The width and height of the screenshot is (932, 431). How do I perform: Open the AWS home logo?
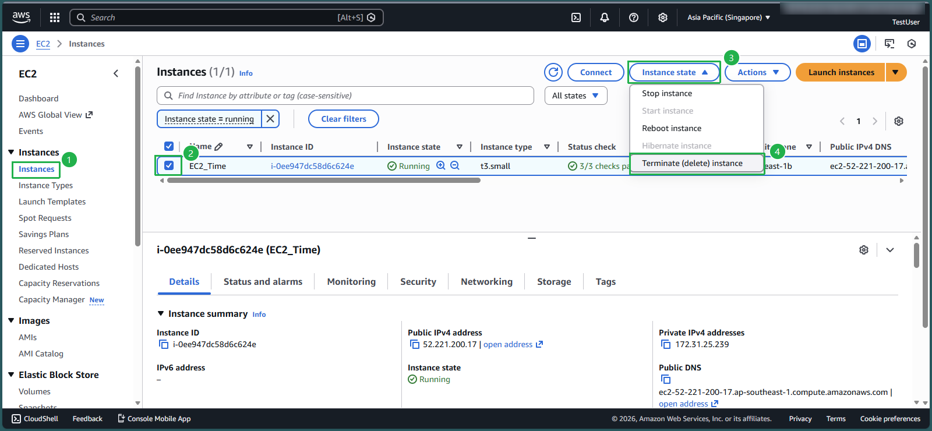point(22,17)
